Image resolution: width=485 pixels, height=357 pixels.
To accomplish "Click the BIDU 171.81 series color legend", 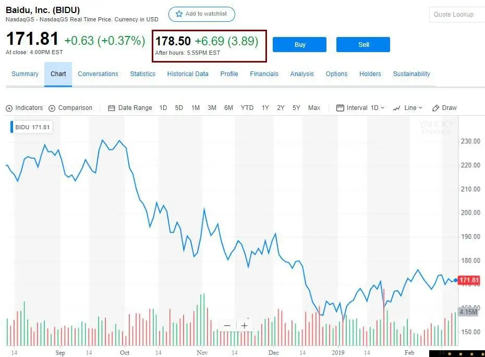I will tap(31, 127).
